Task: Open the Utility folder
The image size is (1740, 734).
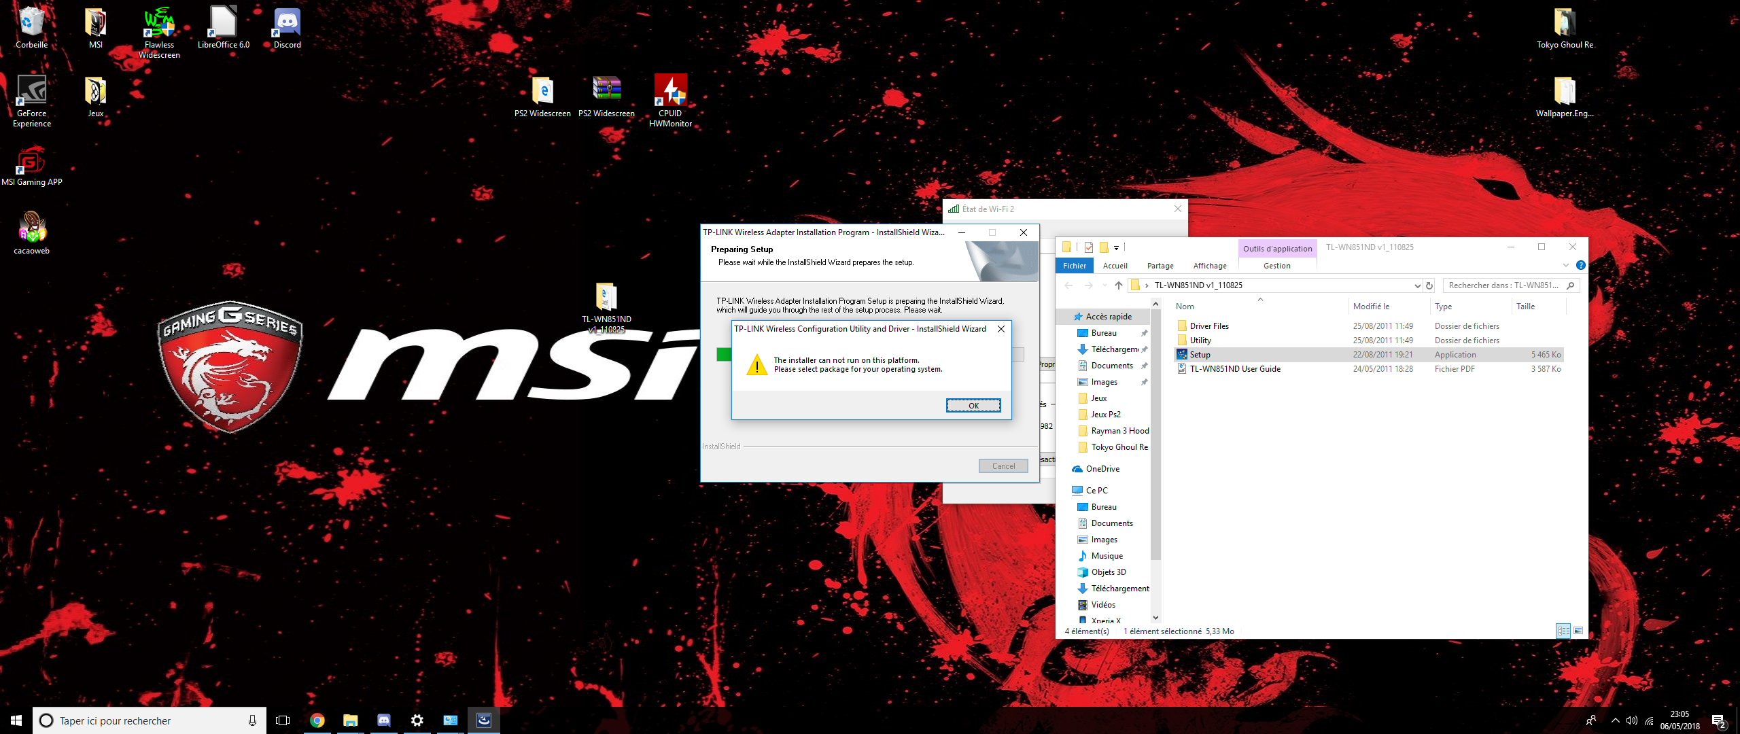Action: point(1198,340)
